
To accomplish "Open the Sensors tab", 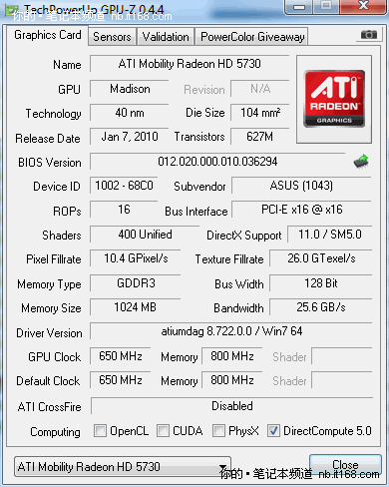I will pos(112,37).
